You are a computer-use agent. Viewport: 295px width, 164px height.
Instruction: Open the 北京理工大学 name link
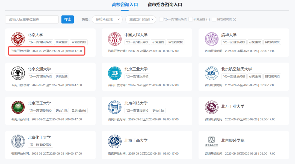click(x=39, y=103)
